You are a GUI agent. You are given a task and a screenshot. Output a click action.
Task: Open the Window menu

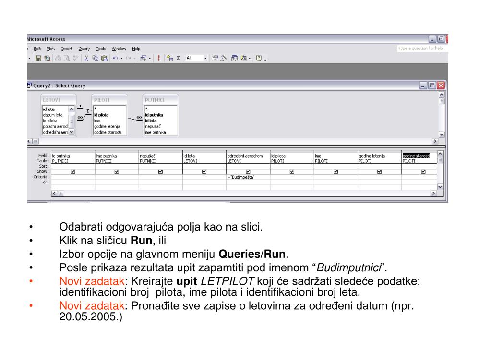[x=119, y=49]
